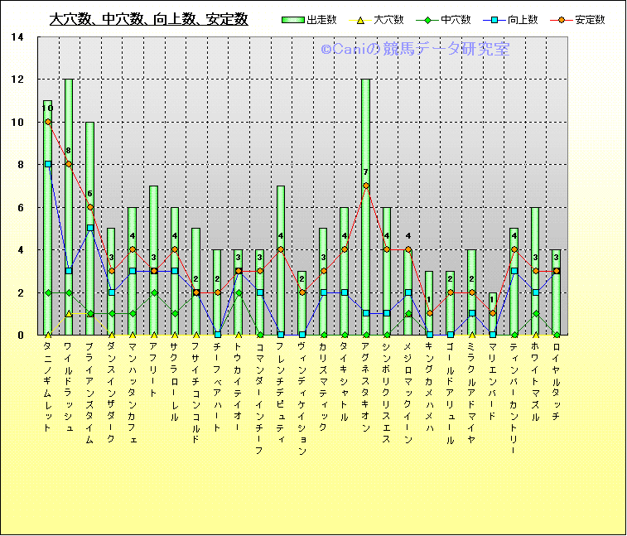Select the ワイルドラッシュ green bar
The height and width of the screenshot is (536, 627).
coord(69,207)
